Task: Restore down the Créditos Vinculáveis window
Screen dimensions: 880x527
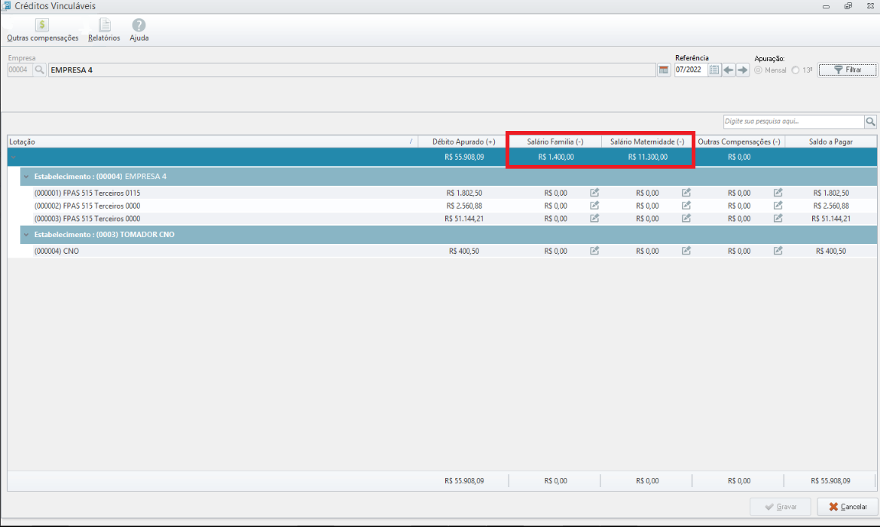Action: (848, 6)
